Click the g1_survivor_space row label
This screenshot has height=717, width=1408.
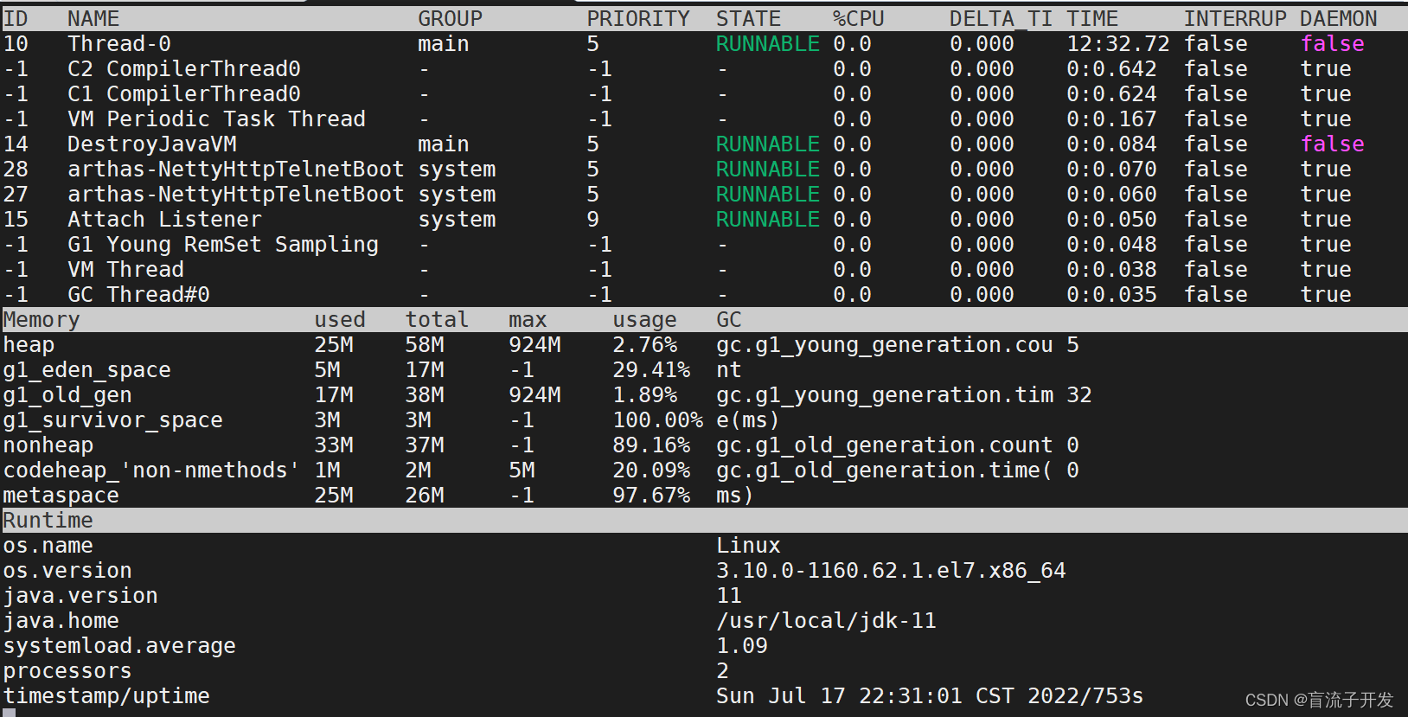[112, 419]
